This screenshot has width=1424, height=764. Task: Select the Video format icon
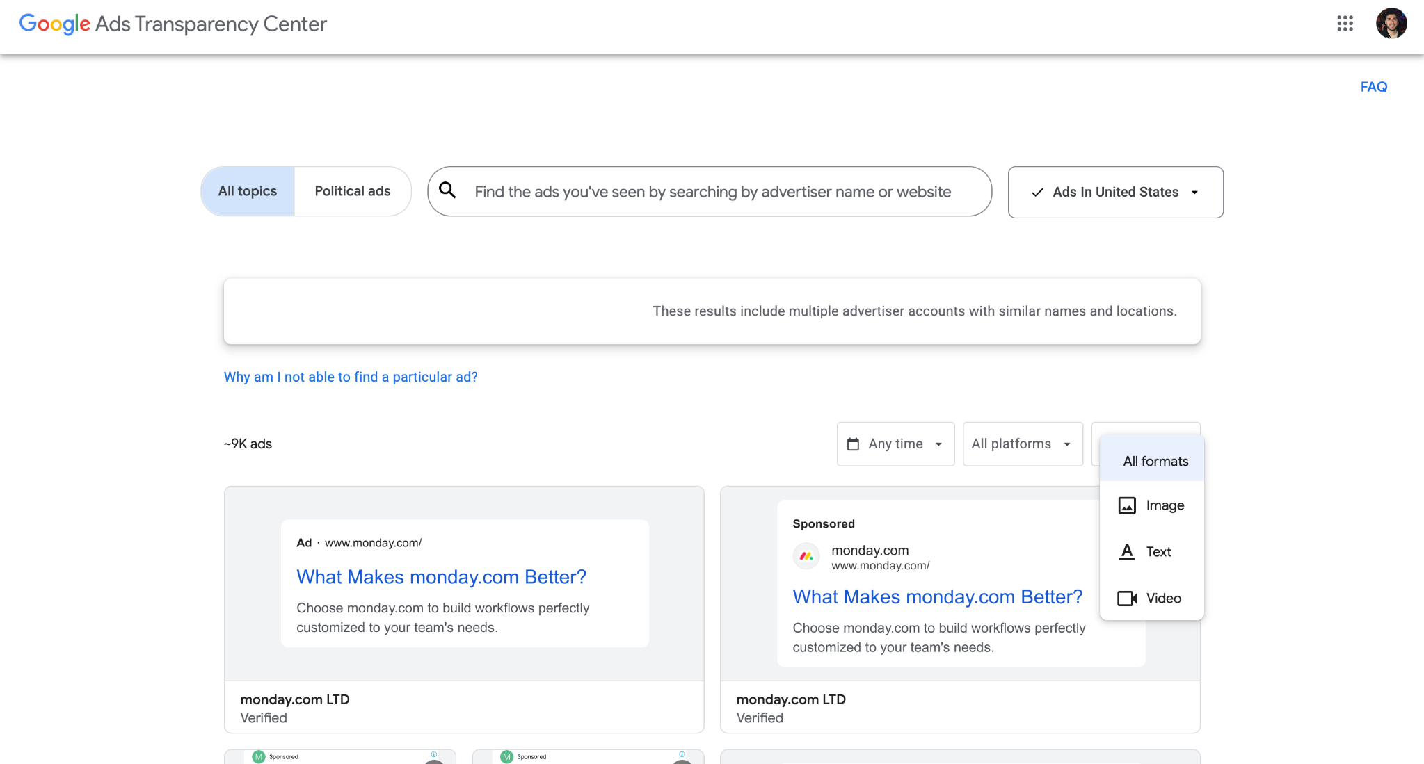[x=1128, y=598]
